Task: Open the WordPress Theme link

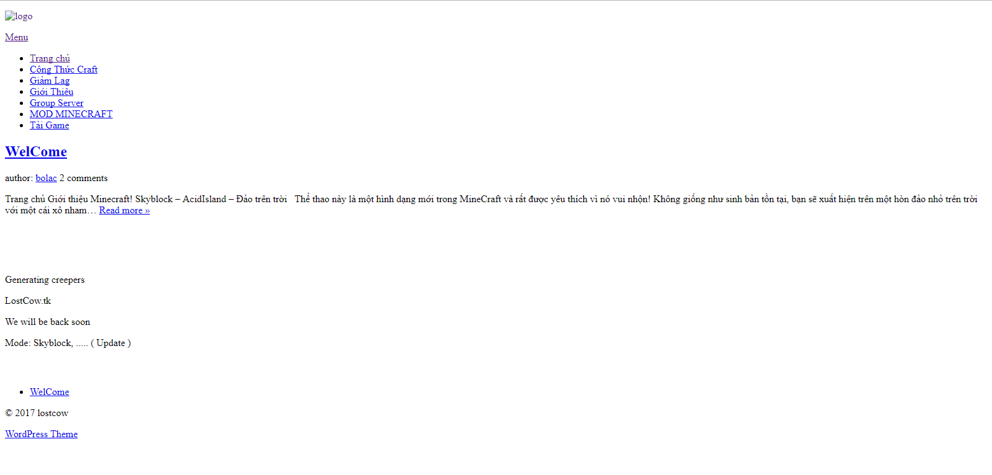Action: click(42, 434)
